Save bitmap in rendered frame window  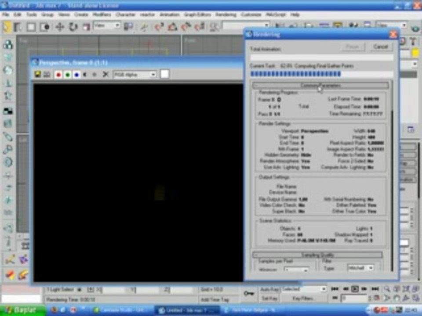(38, 75)
